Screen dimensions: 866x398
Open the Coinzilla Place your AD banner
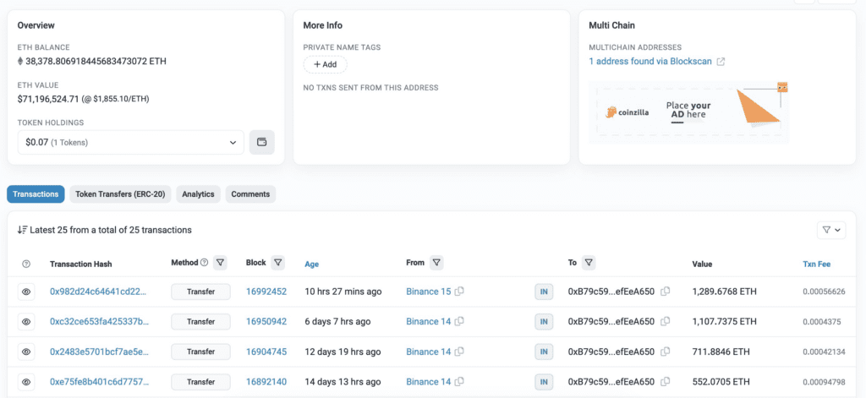click(688, 112)
